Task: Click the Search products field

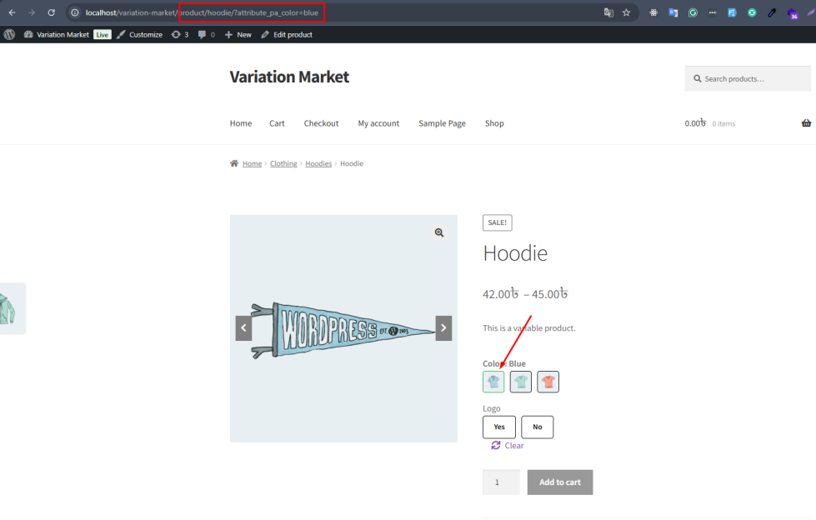Action: [750, 78]
